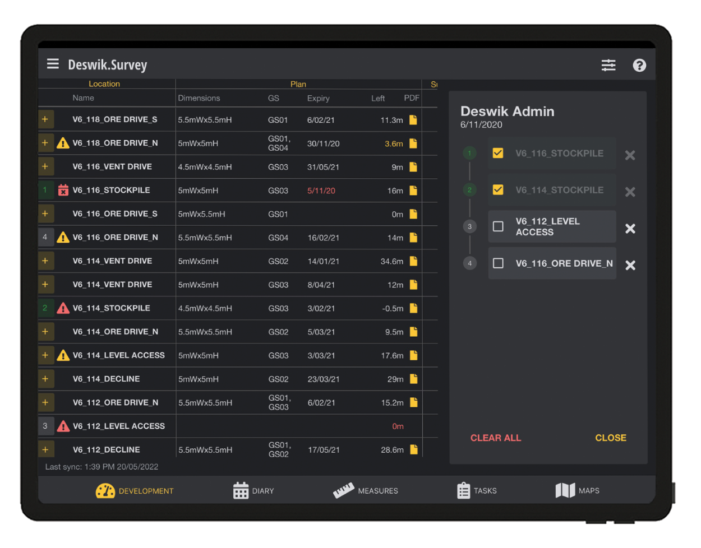Select the V6_114_DECLINE row name
The width and height of the screenshot is (701, 548).
point(106,379)
